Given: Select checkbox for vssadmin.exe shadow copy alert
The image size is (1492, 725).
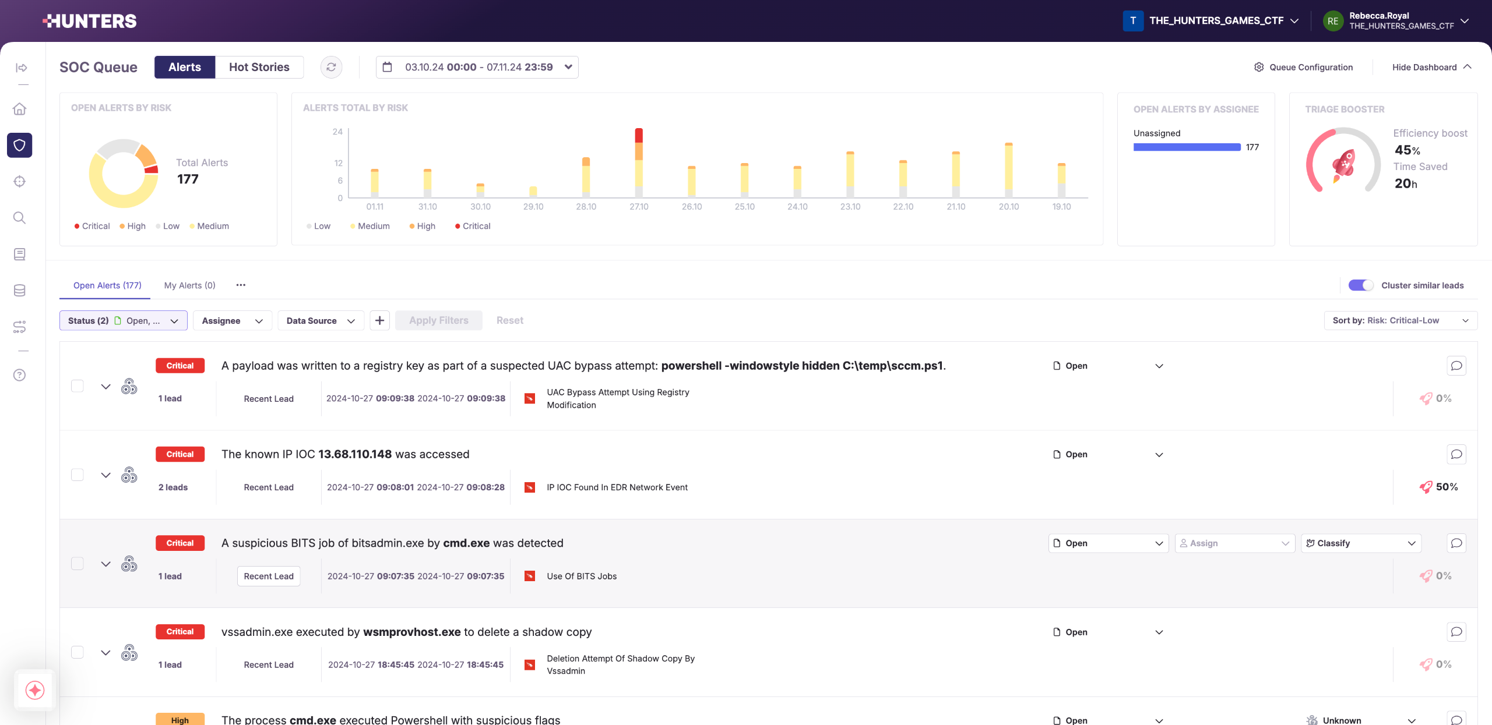Looking at the screenshot, I should coord(77,652).
